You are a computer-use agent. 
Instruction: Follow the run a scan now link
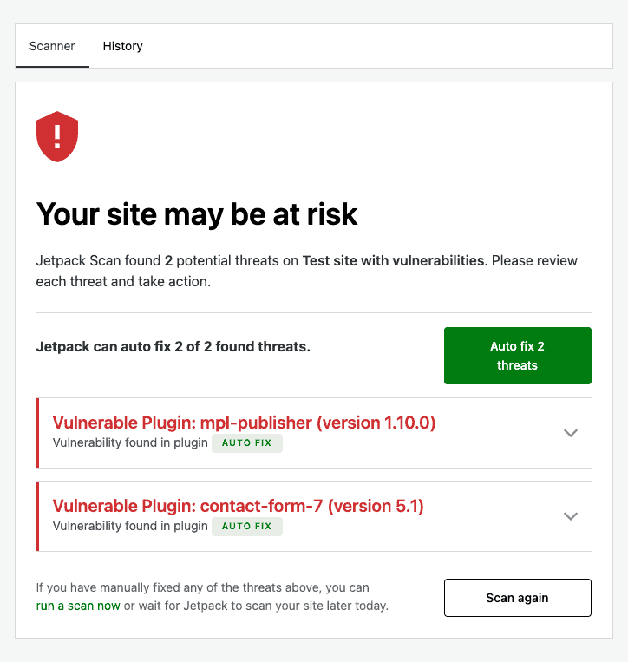(78, 606)
